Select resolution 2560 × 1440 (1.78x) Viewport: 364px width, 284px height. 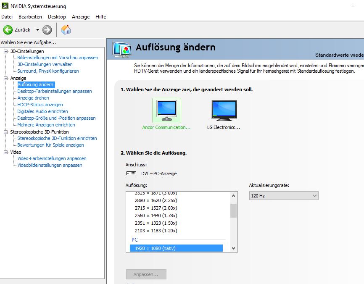(x=156, y=216)
